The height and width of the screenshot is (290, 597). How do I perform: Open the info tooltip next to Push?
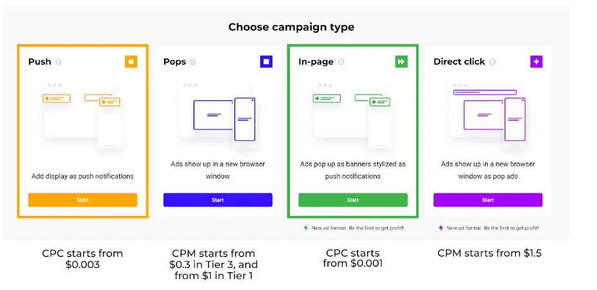[x=59, y=62]
